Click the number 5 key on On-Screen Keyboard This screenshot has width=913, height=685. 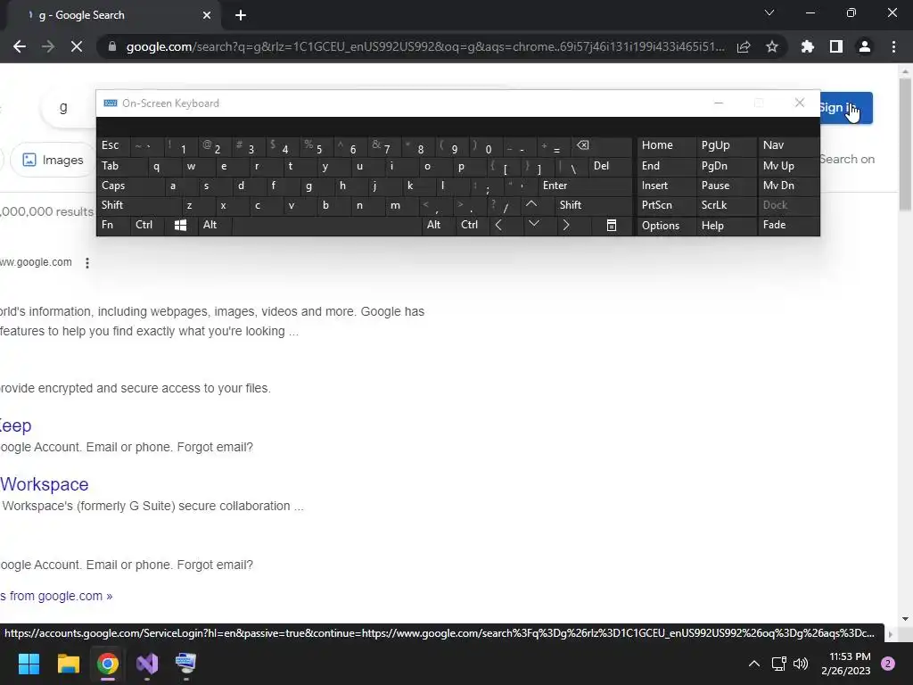coord(317,146)
